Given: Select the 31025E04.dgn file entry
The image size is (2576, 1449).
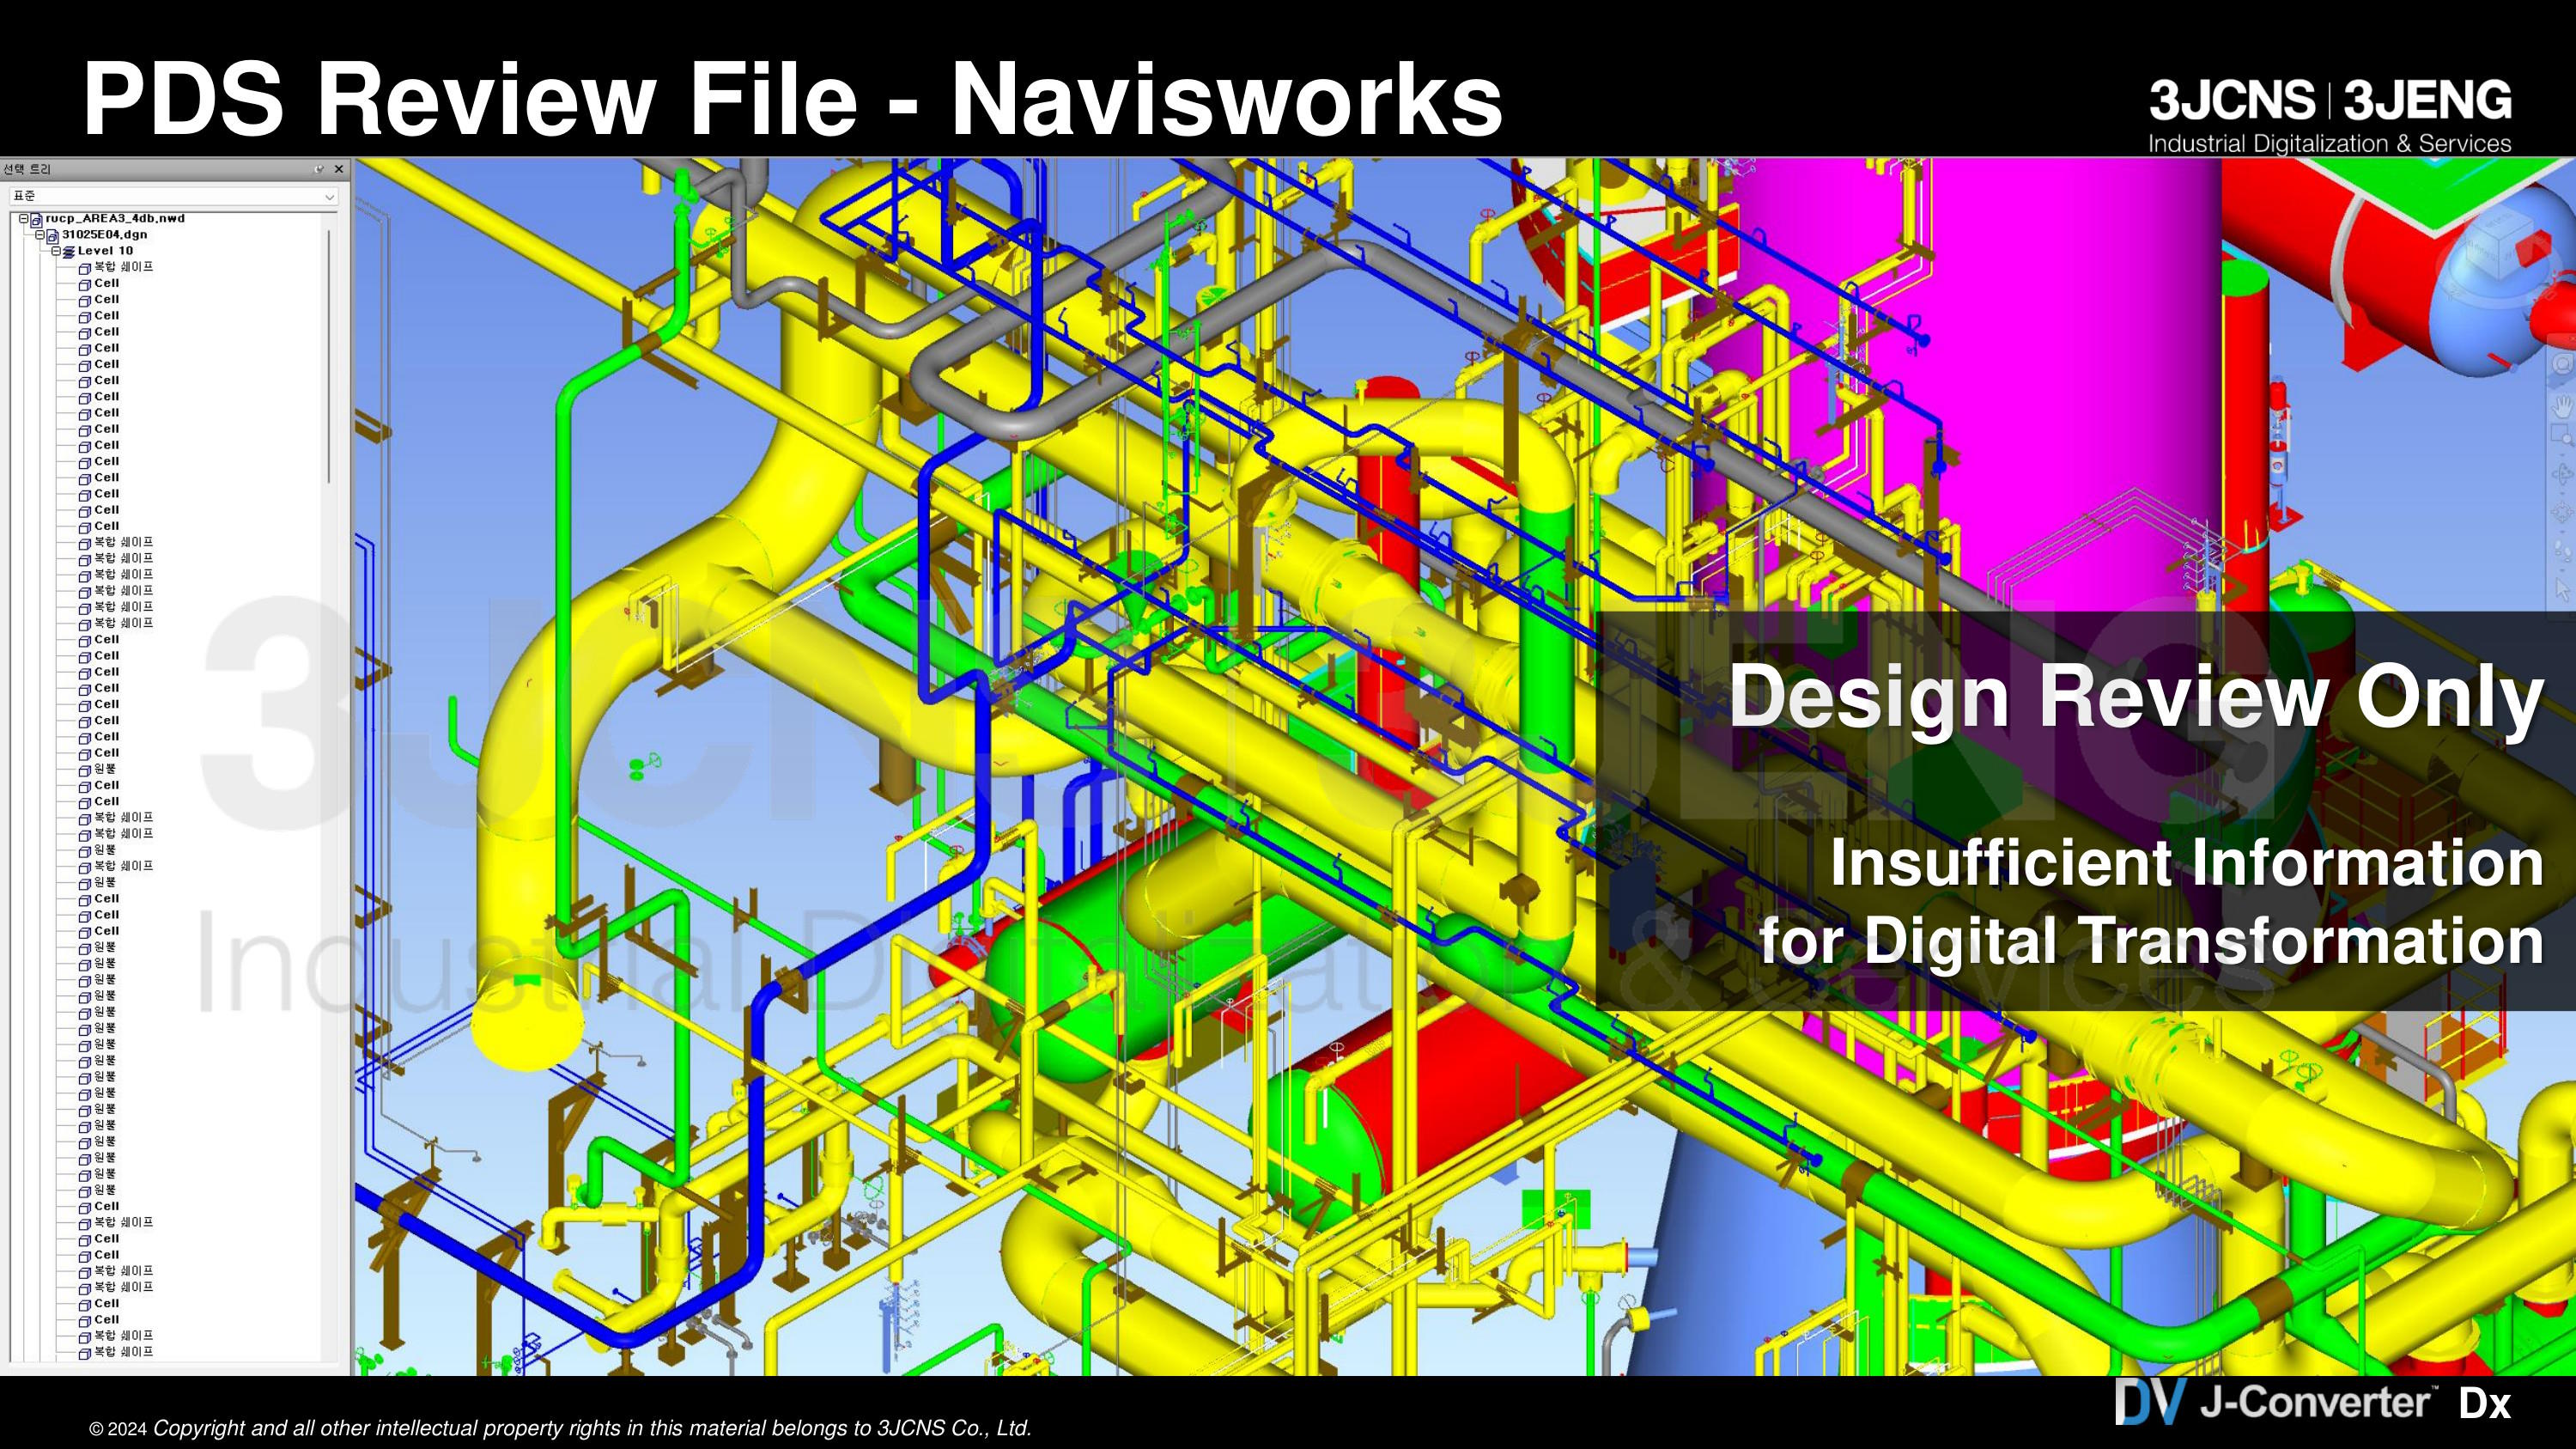Looking at the screenshot, I should tap(104, 235).
